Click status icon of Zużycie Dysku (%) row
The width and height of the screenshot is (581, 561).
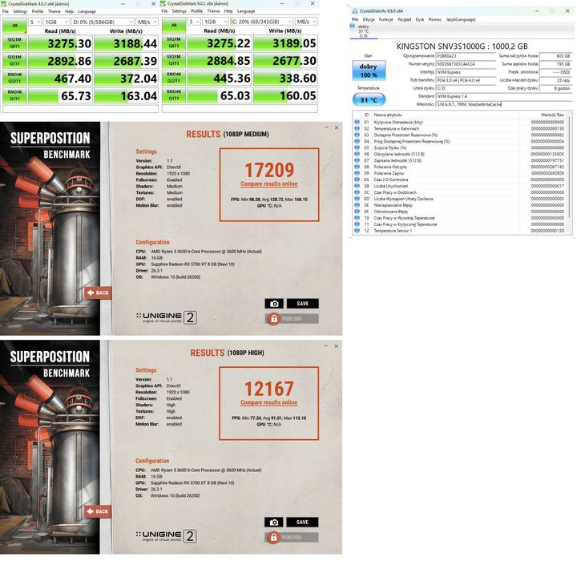tap(357, 147)
